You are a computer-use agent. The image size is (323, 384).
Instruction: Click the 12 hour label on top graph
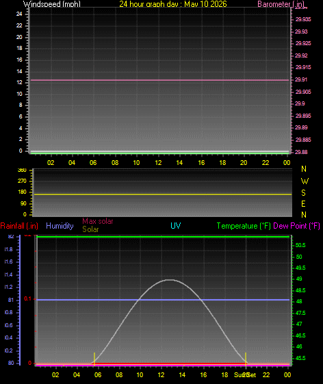158,163
